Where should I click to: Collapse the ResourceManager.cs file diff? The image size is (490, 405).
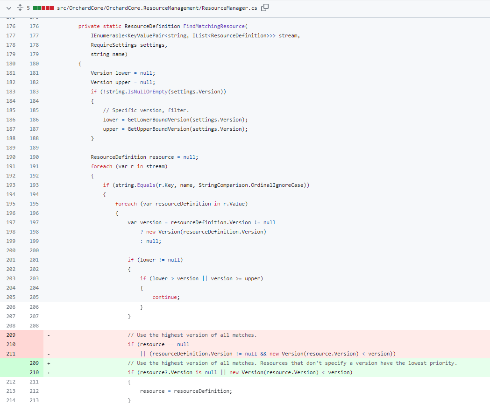[9, 8]
